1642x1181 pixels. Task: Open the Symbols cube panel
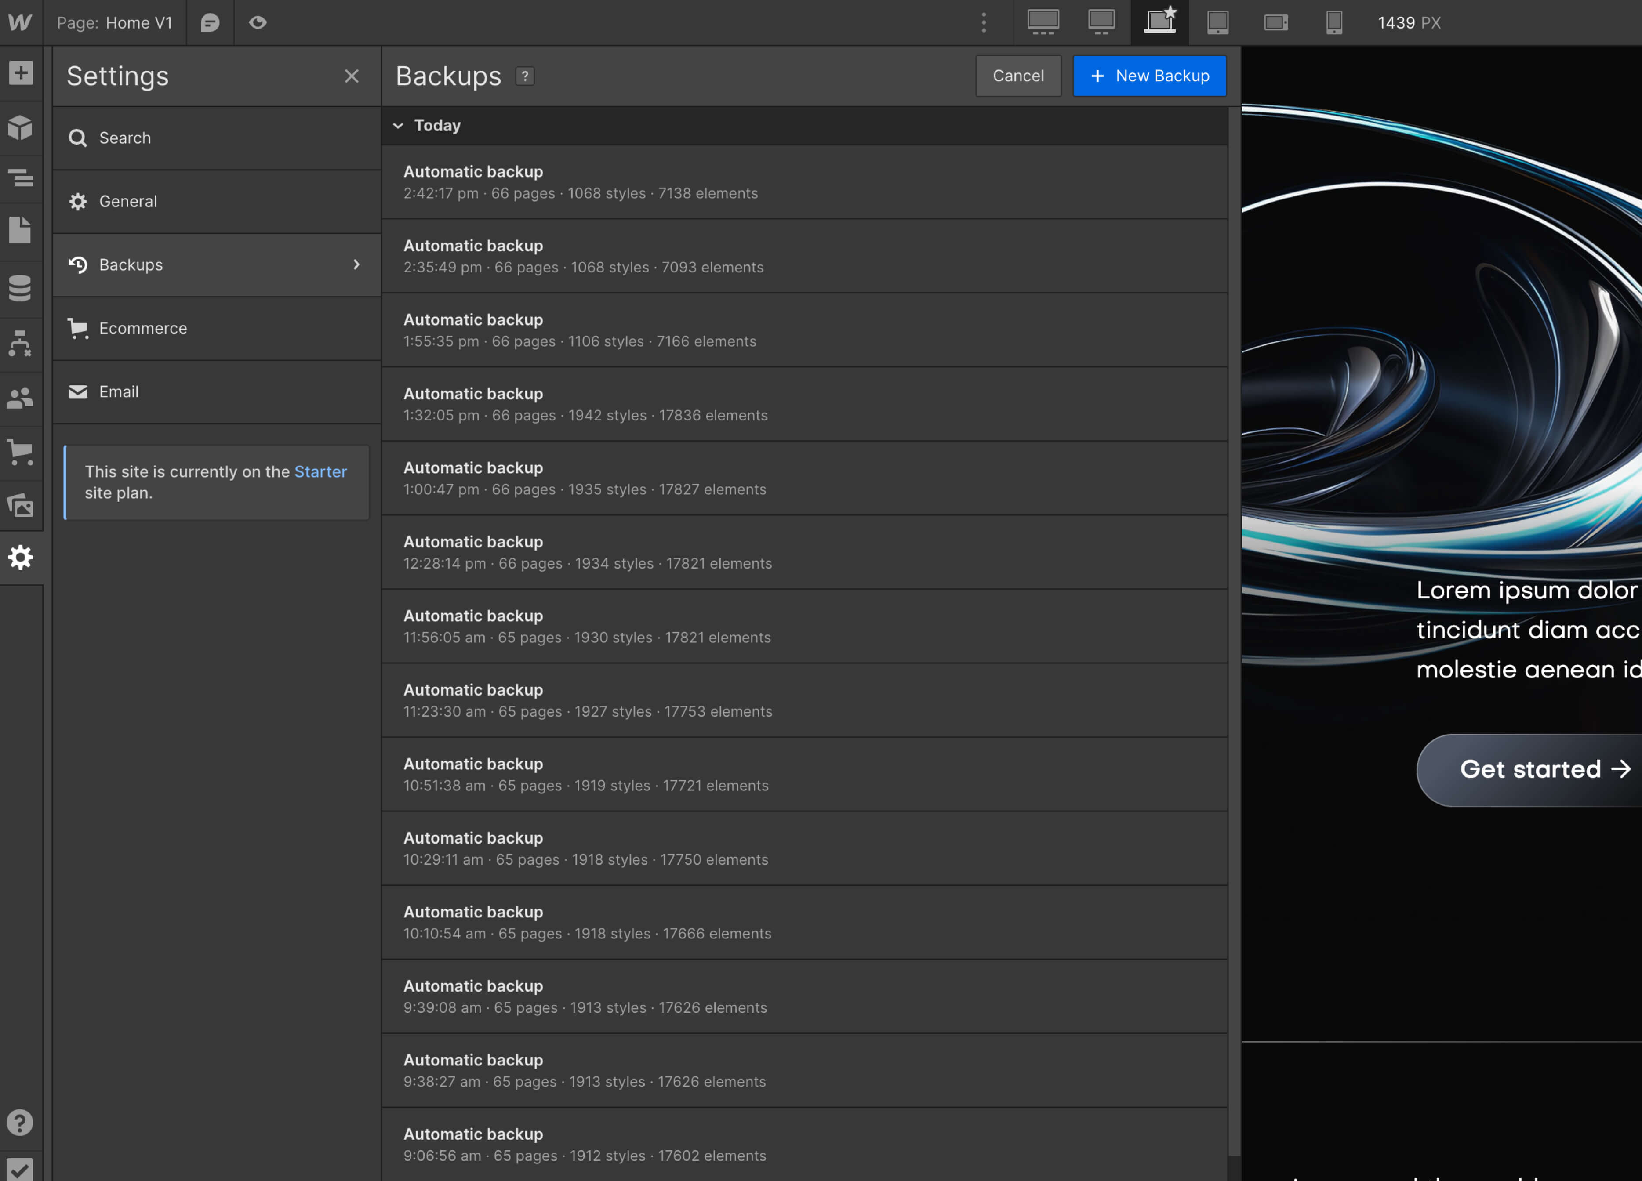tap(21, 127)
